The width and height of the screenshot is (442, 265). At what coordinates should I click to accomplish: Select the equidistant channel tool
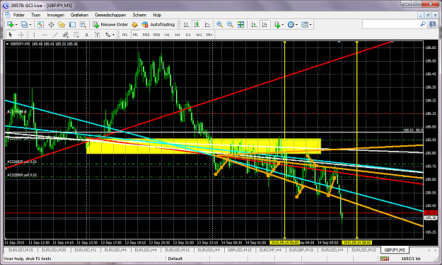65,35
